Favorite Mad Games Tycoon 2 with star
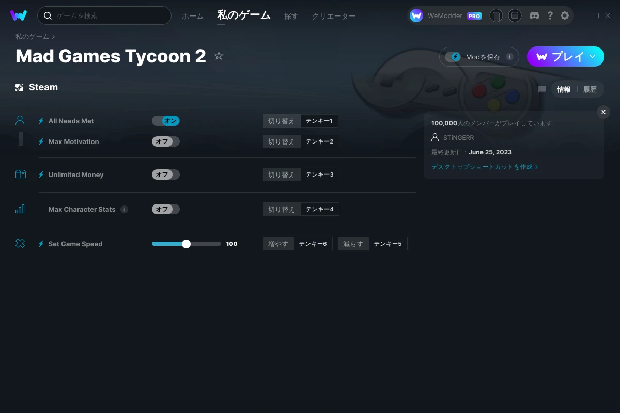Image resolution: width=620 pixels, height=413 pixels. coord(219,56)
